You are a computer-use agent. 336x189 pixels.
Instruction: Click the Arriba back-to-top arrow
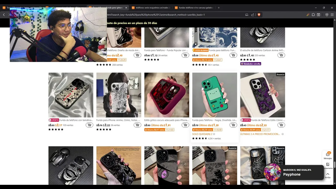click(328, 175)
